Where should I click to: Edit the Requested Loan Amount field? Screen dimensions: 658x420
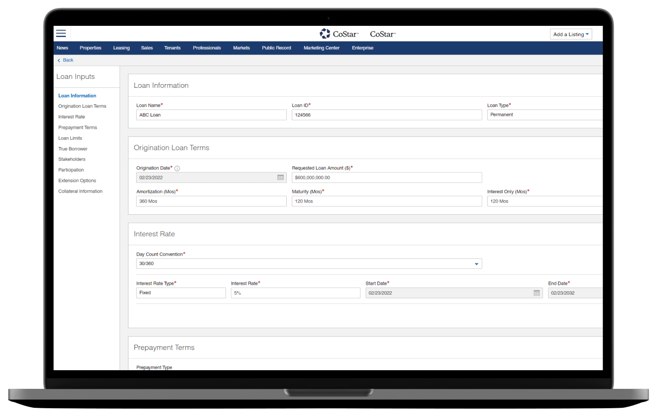click(x=386, y=178)
